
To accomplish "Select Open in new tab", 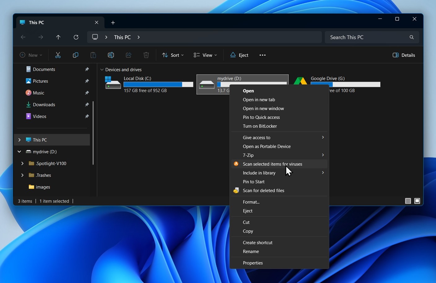I will click(279, 100).
